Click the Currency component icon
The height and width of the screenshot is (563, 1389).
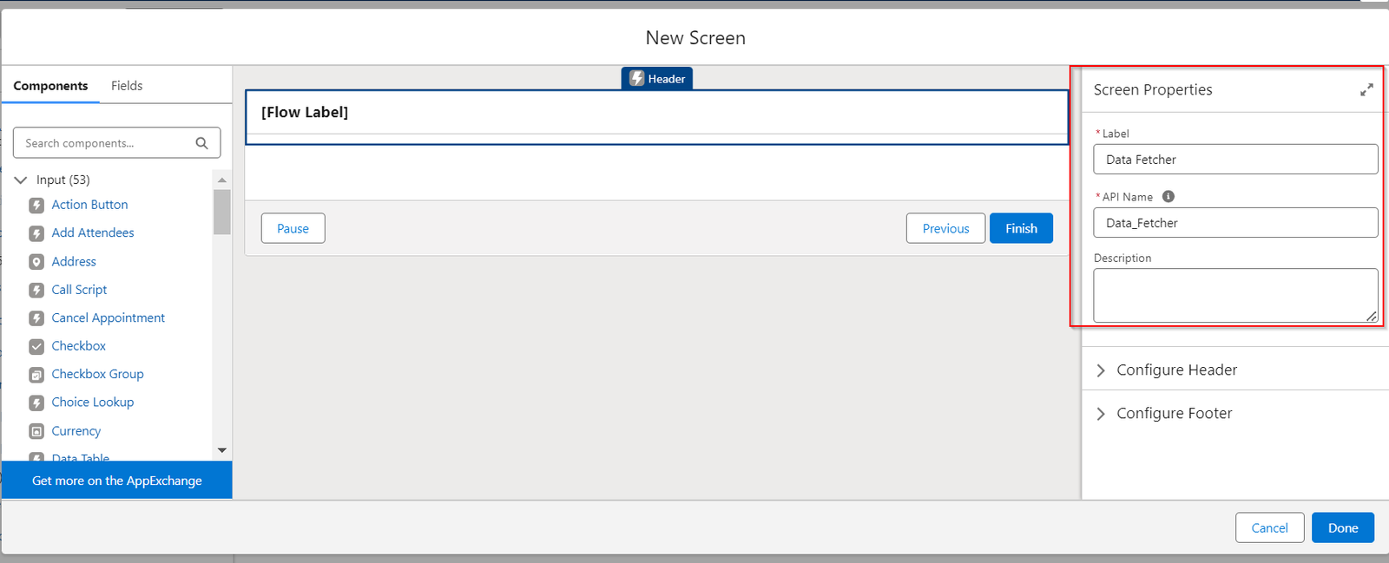point(36,431)
